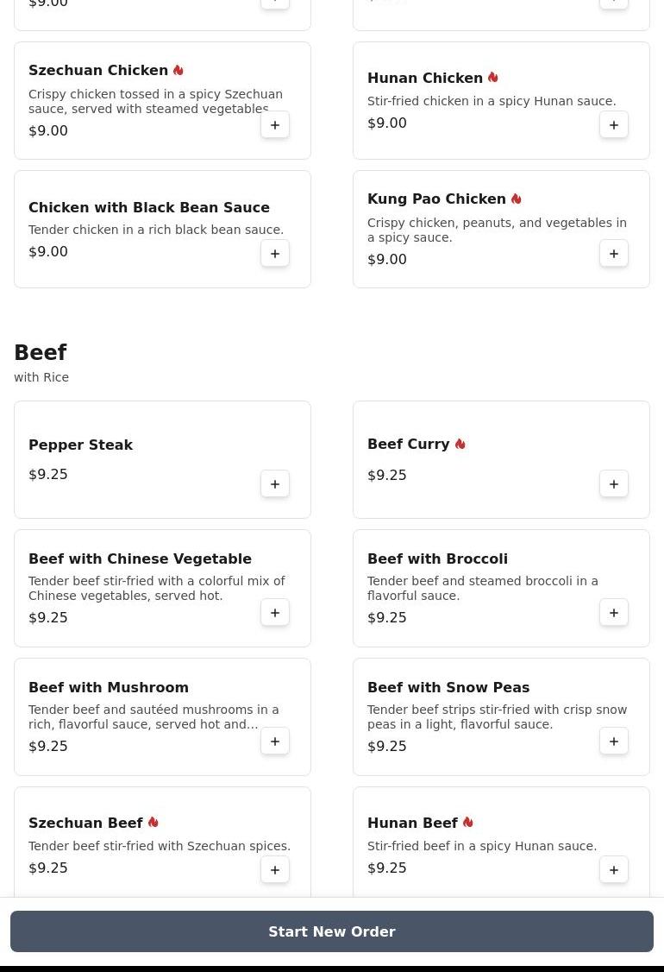Add Kung Pao Chicken to order
Image resolution: width=664 pixels, height=972 pixels.
614,254
